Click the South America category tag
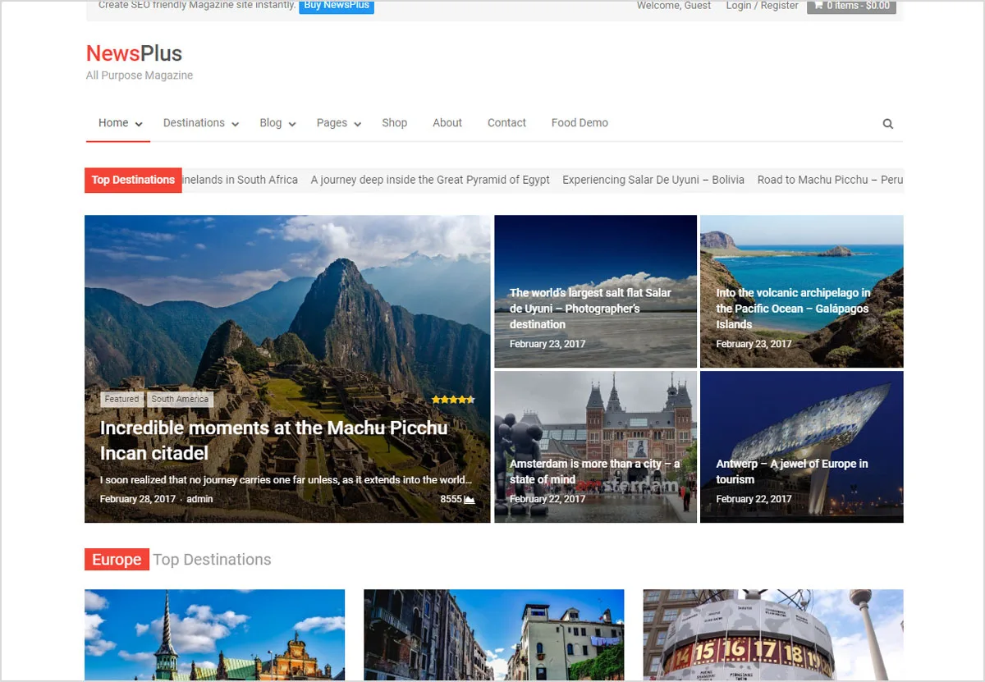 click(x=180, y=400)
